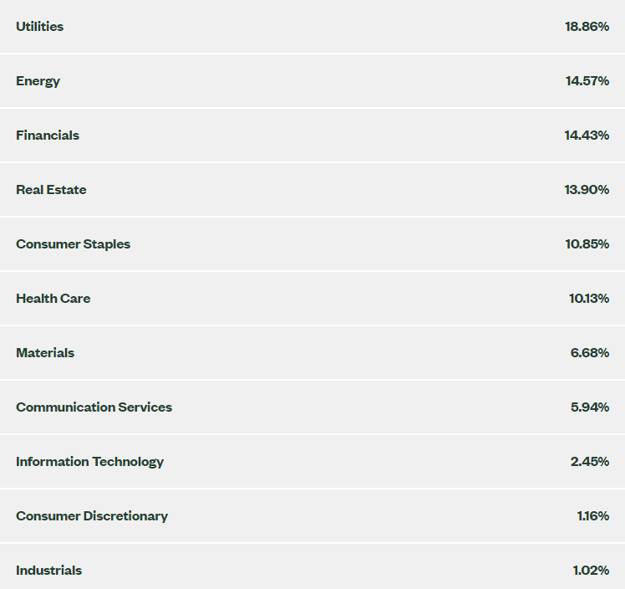Select the Utilities sector row

click(x=312, y=26)
